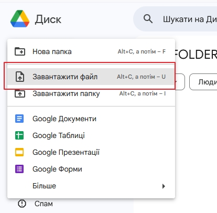The height and width of the screenshot is (213, 217).
Task: Click the Alt+C, а потім – F shortcut hint
Action: [142, 51]
